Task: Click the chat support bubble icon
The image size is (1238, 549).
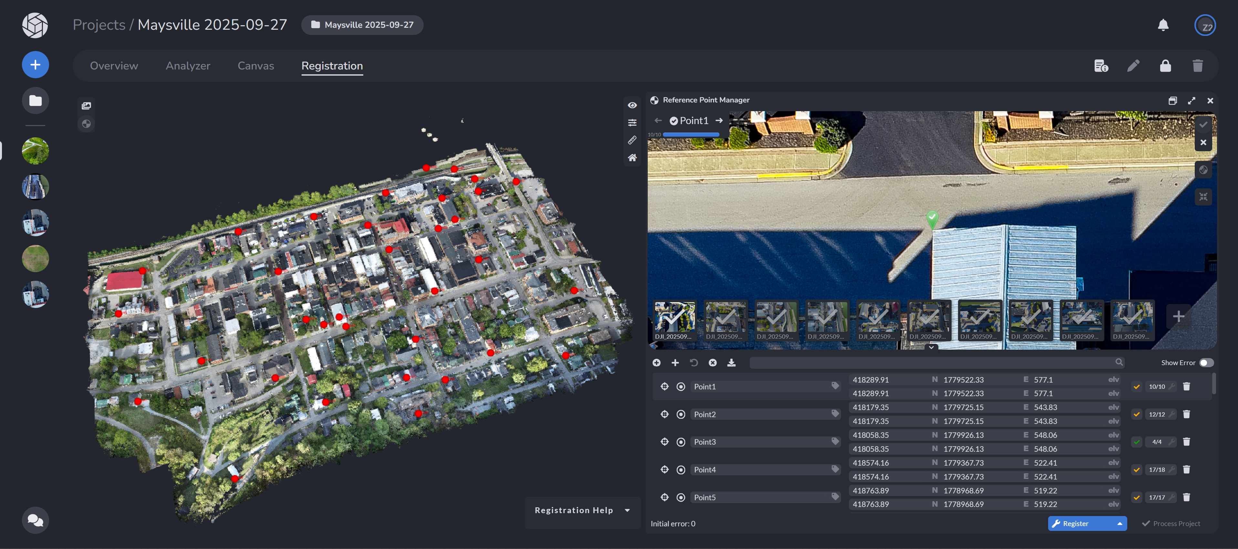Action: pyautogui.click(x=35, y=520)
